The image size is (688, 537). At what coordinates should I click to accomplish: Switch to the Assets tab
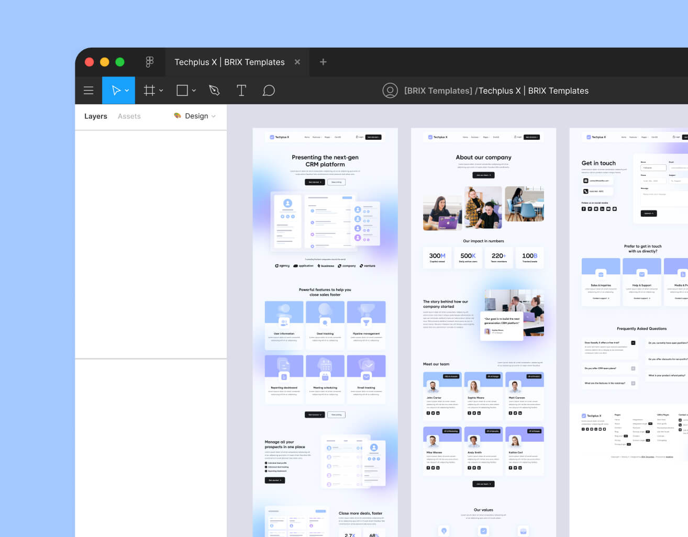(x=129, y=116)
